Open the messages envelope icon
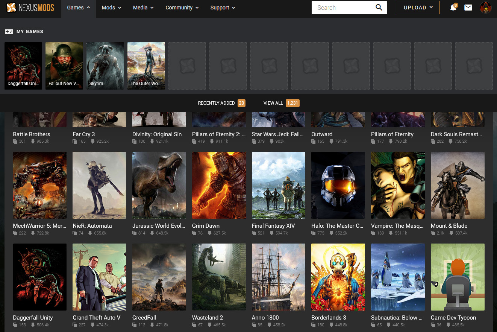 coord(468,8)
